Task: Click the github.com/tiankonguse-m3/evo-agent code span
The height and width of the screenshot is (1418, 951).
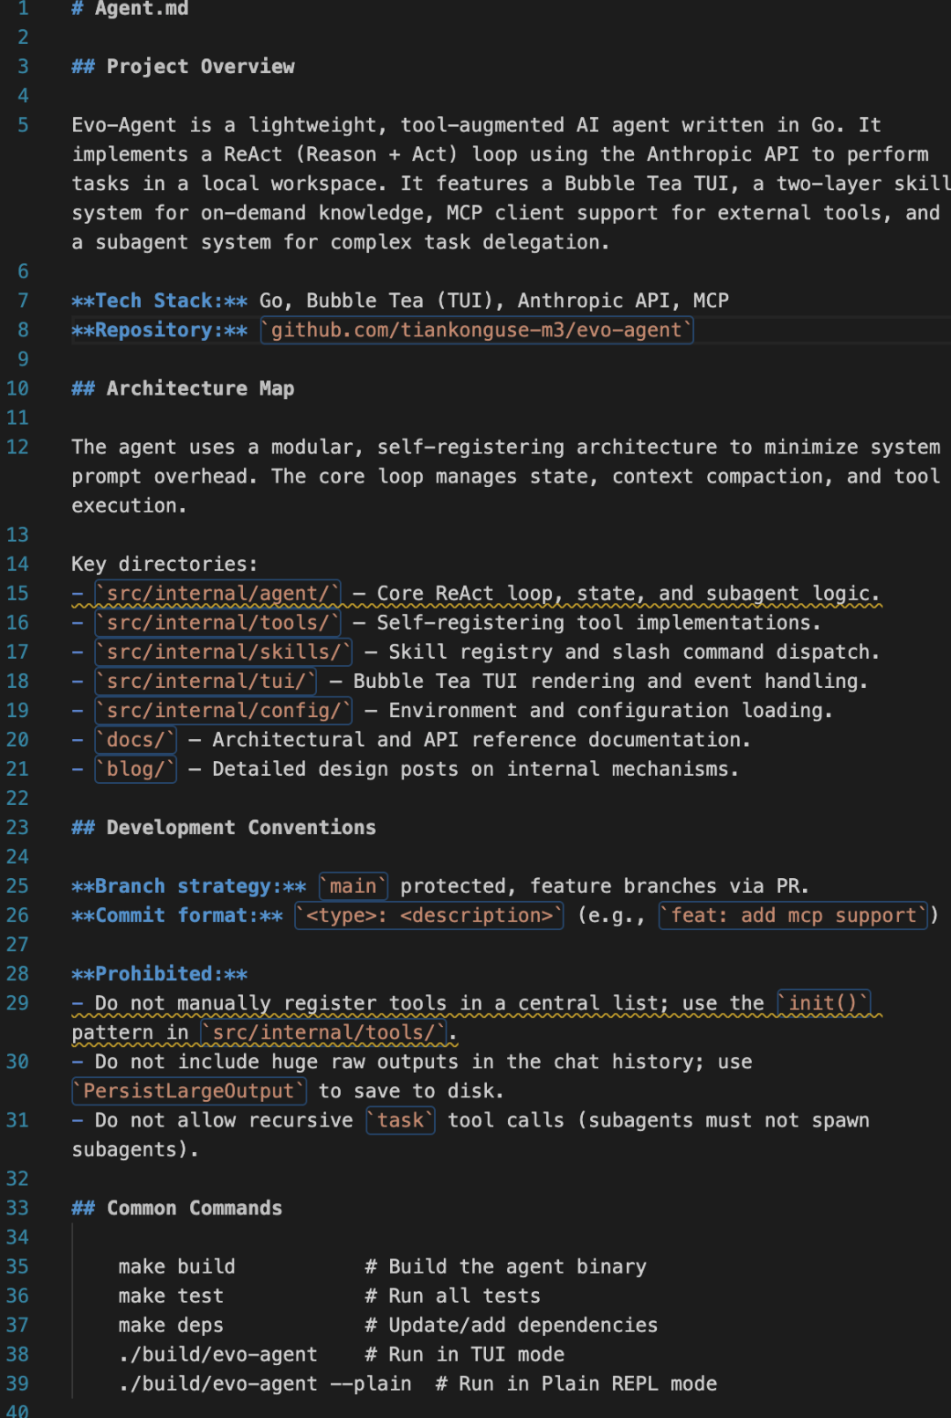Action: [x=476, y=330]
